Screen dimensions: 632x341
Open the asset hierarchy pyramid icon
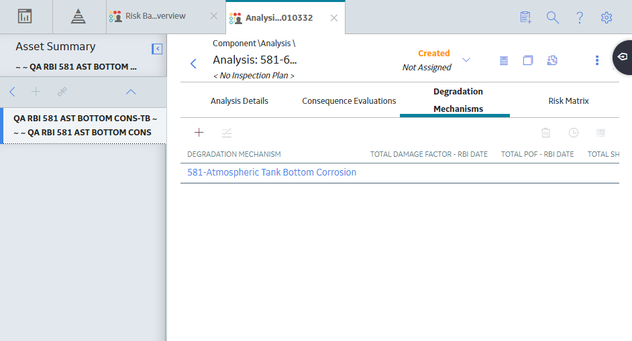pyautogui.click(x=78, y=17)
